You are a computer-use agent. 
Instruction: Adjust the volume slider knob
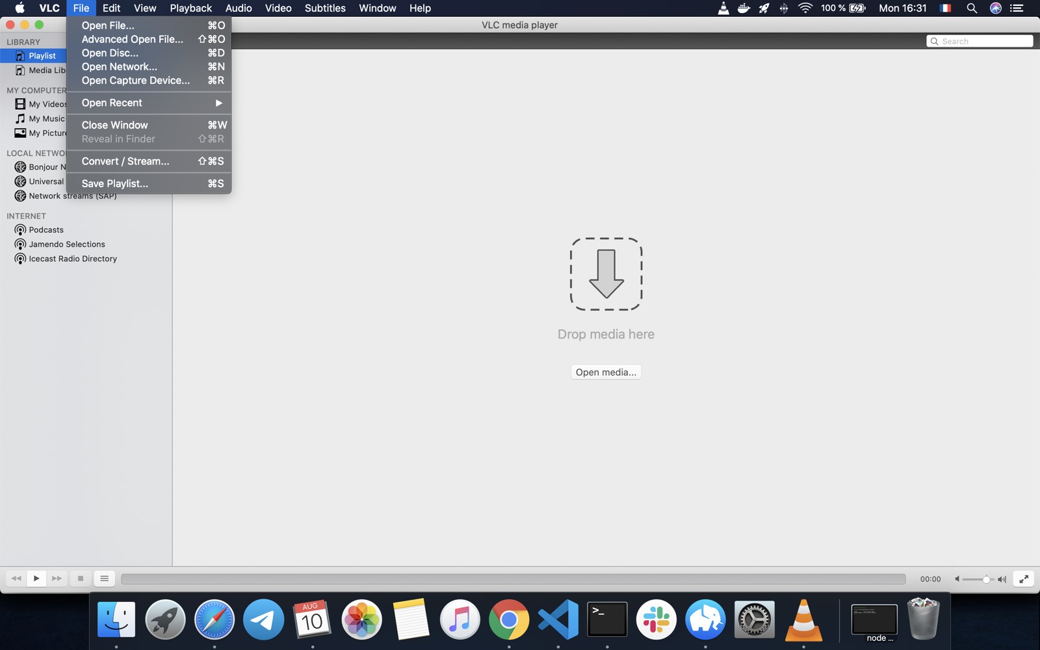coord(986,579)
